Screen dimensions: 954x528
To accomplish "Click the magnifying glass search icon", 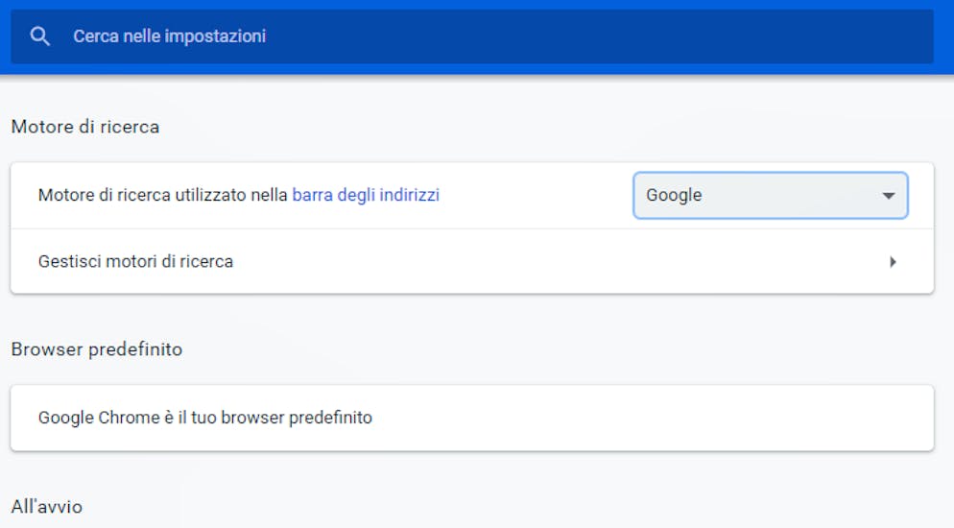I will tap(40, 36).
